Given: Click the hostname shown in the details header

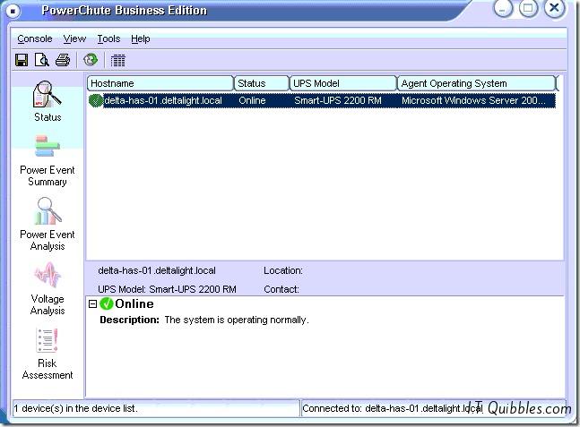Looking at the screenshot, I should (x=157, y=270).
